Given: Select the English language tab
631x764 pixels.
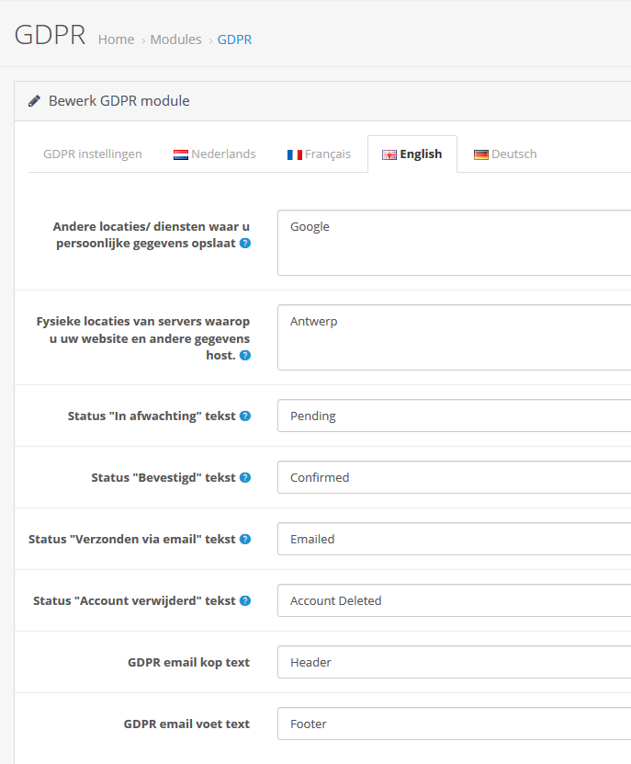Looking at the screenshot, I should click(412, 154).
